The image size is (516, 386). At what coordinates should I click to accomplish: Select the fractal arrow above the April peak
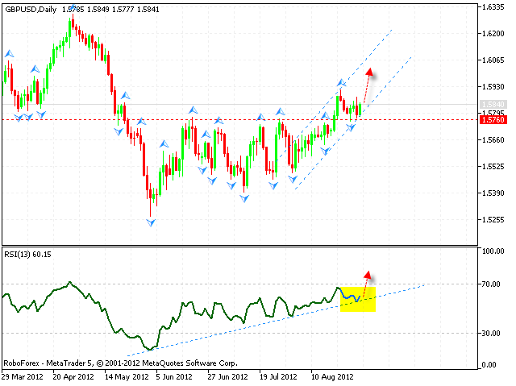[72, 10]
